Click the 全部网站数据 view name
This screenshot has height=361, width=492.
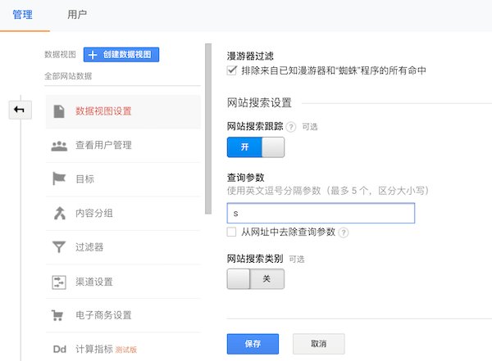68,76
